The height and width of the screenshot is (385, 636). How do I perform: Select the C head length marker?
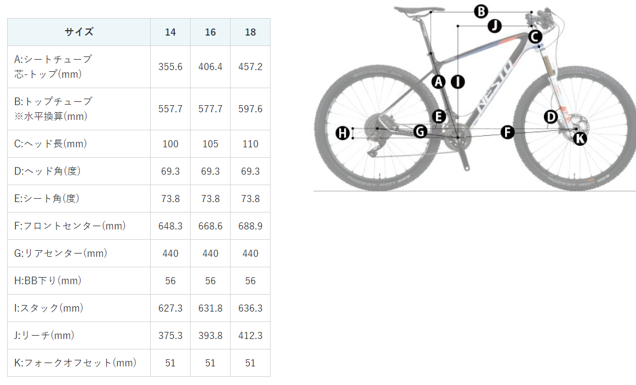535,37
